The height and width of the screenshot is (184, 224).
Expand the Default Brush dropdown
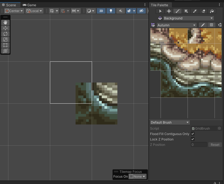pos(169,122)
